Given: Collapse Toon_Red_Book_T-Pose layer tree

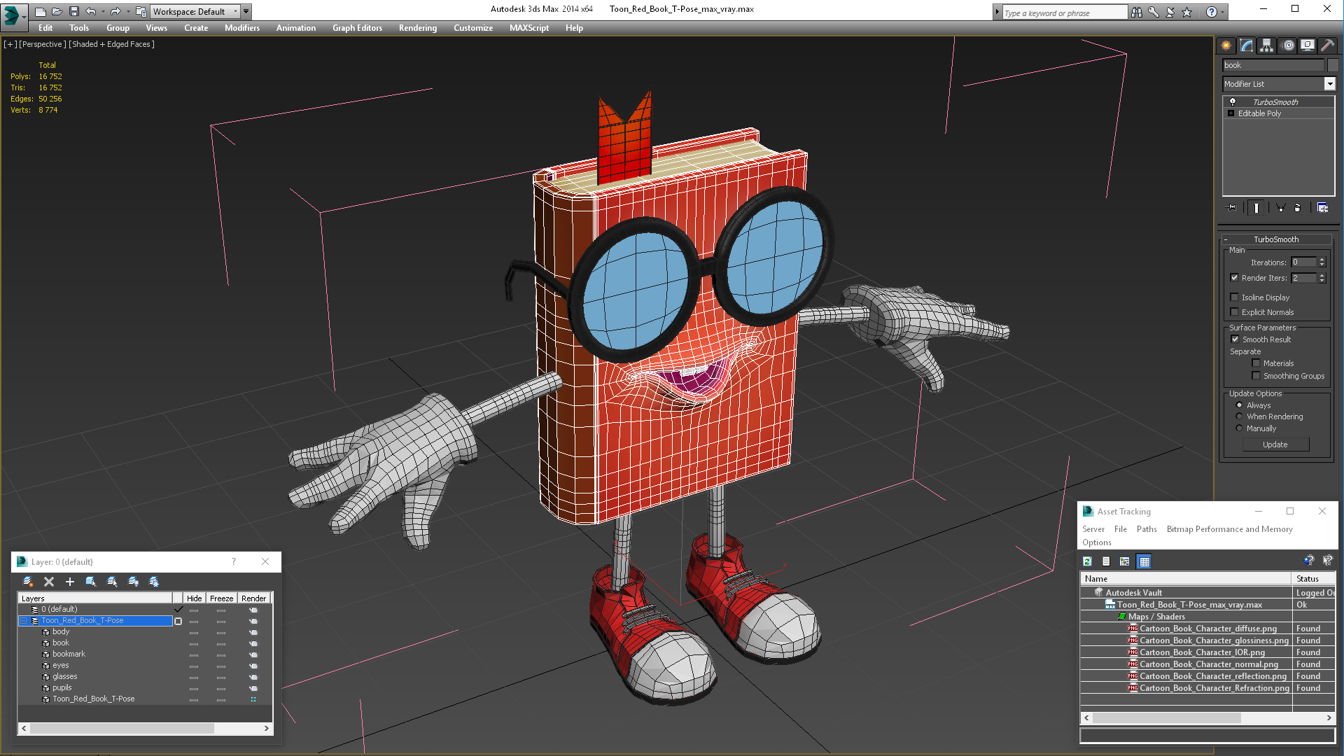Looking at the screenshot, I should (23, 621).
